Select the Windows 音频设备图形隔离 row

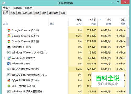click(x=64, y=92)
